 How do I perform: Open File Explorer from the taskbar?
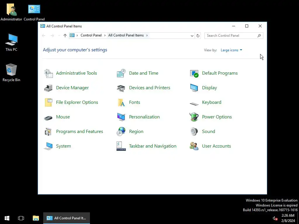(36, 218)
